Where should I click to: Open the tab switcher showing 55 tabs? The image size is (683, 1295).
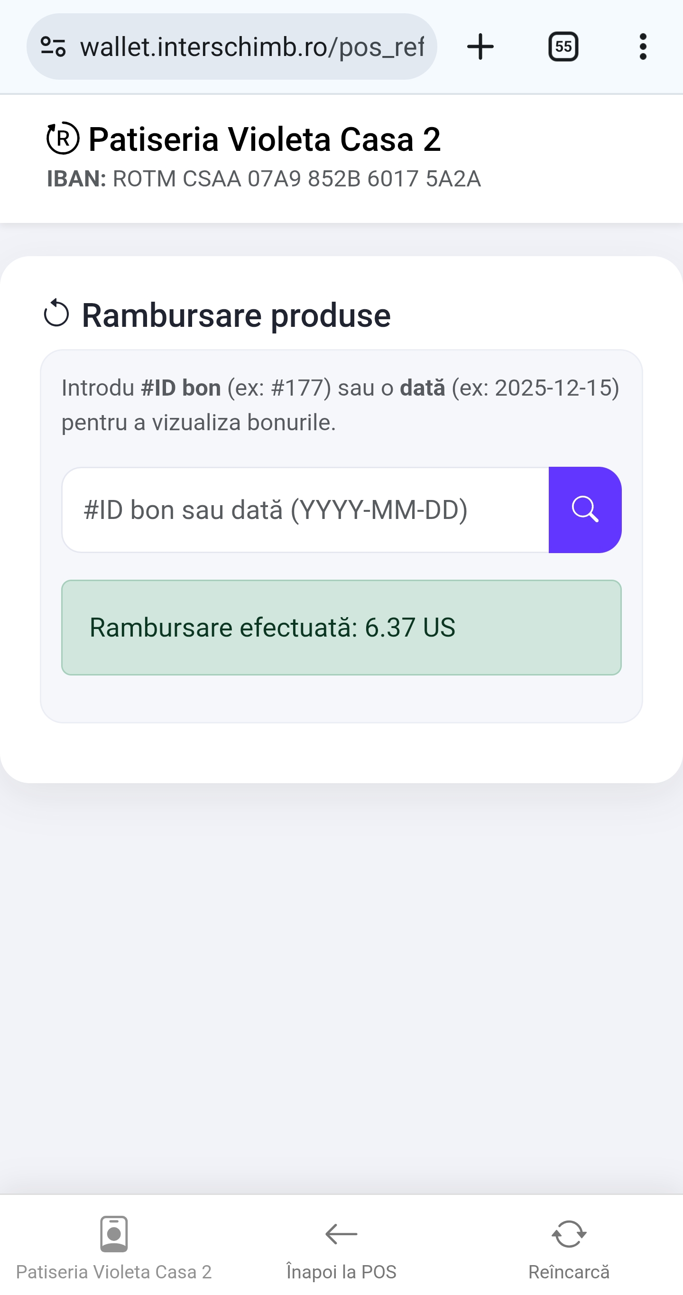point(563,47)
